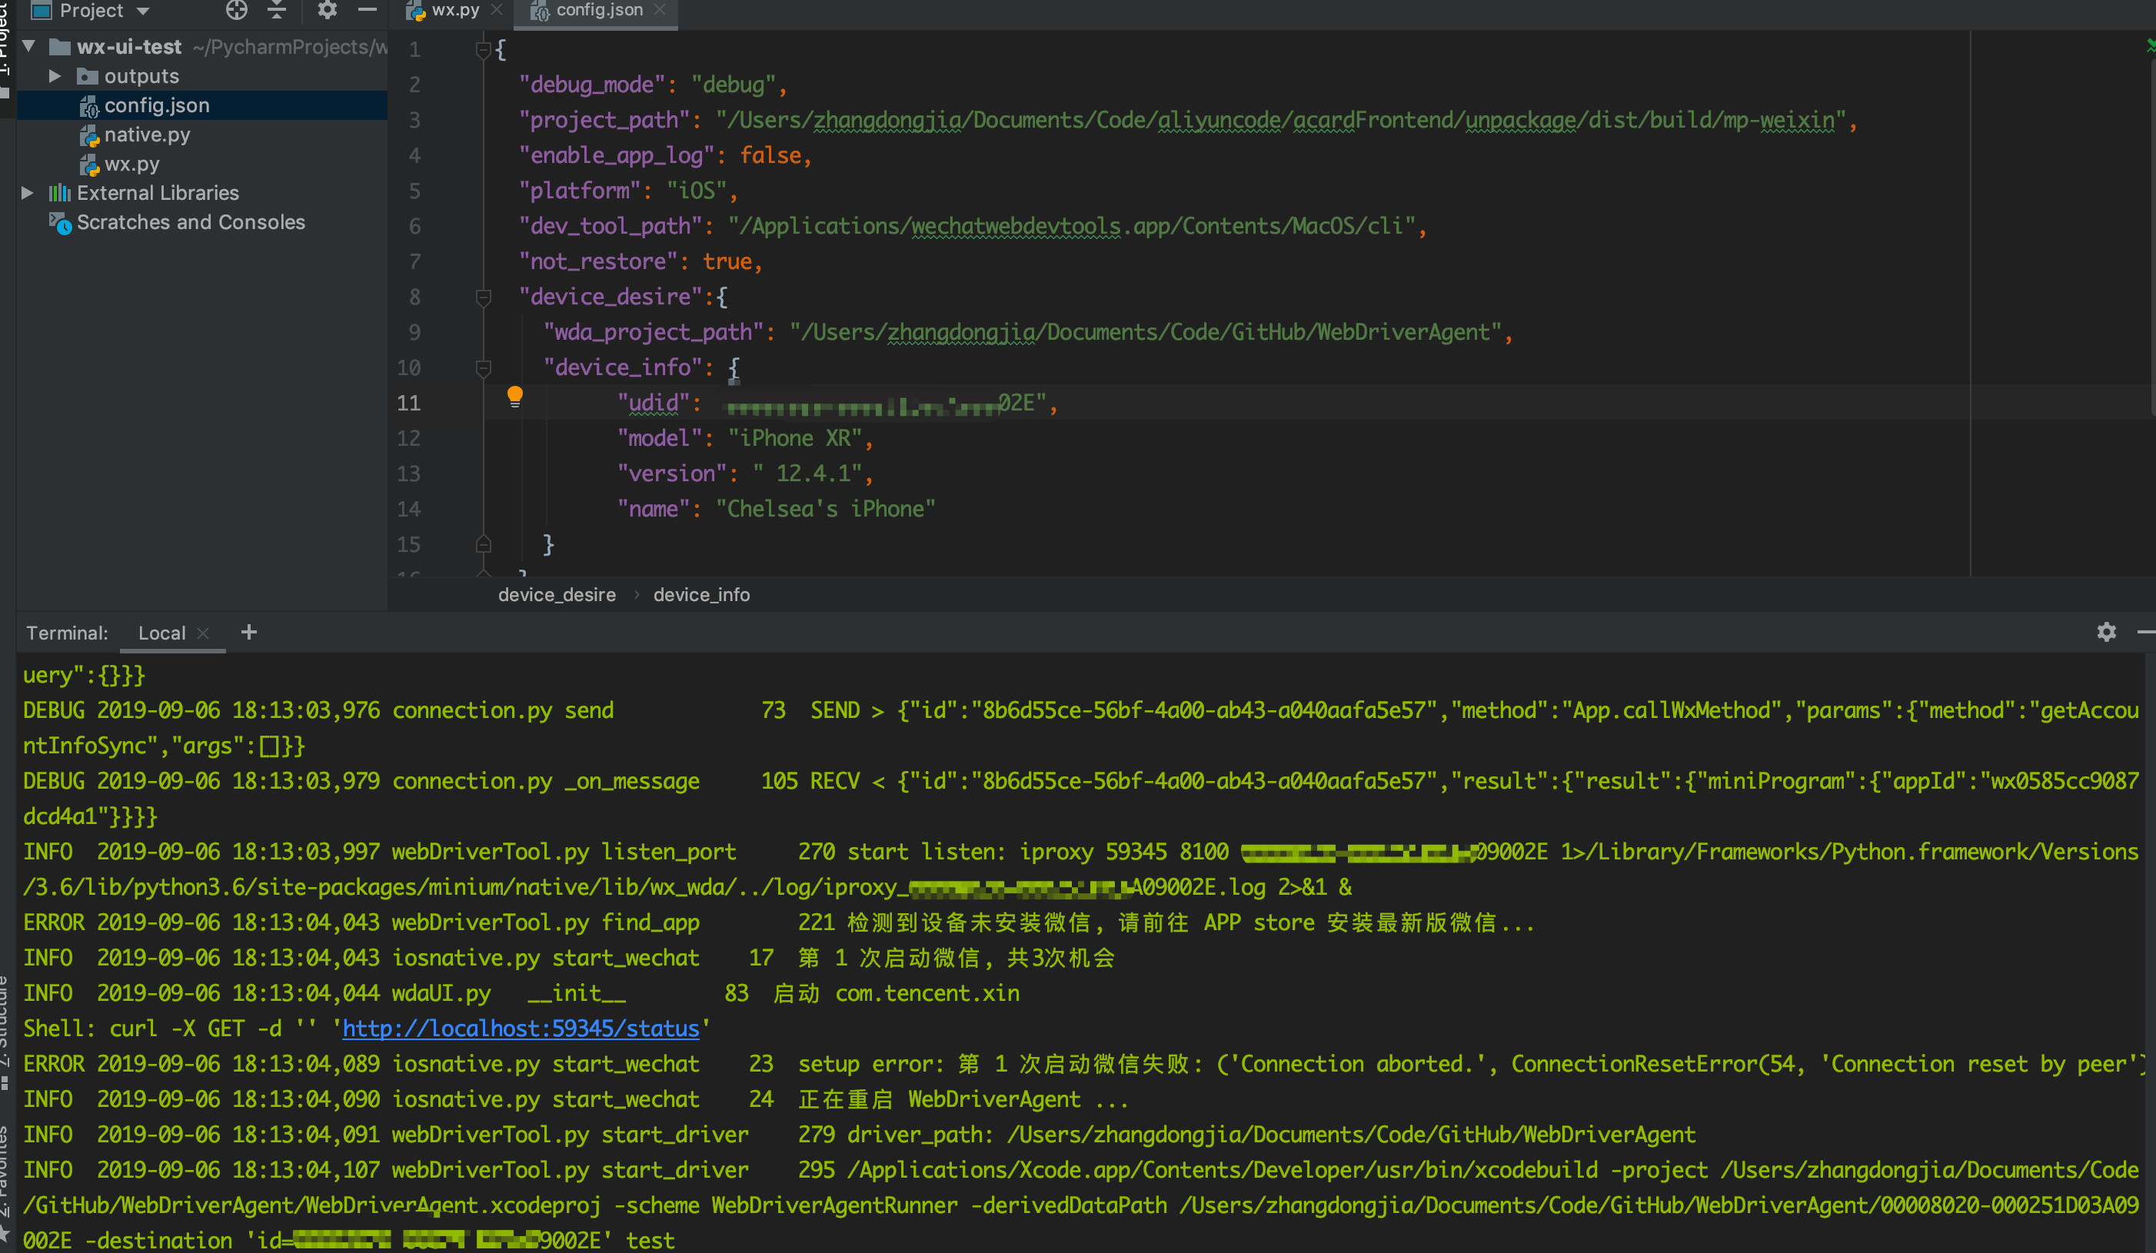Open Project panel settings gear

pos(327,10)
